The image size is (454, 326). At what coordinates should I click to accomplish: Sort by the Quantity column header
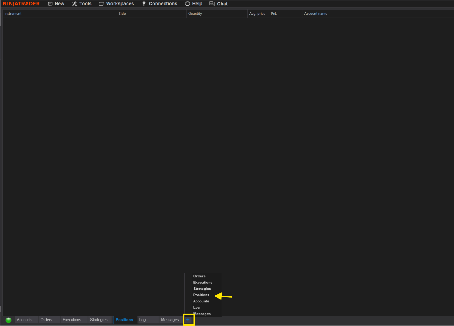click(217, 14)
